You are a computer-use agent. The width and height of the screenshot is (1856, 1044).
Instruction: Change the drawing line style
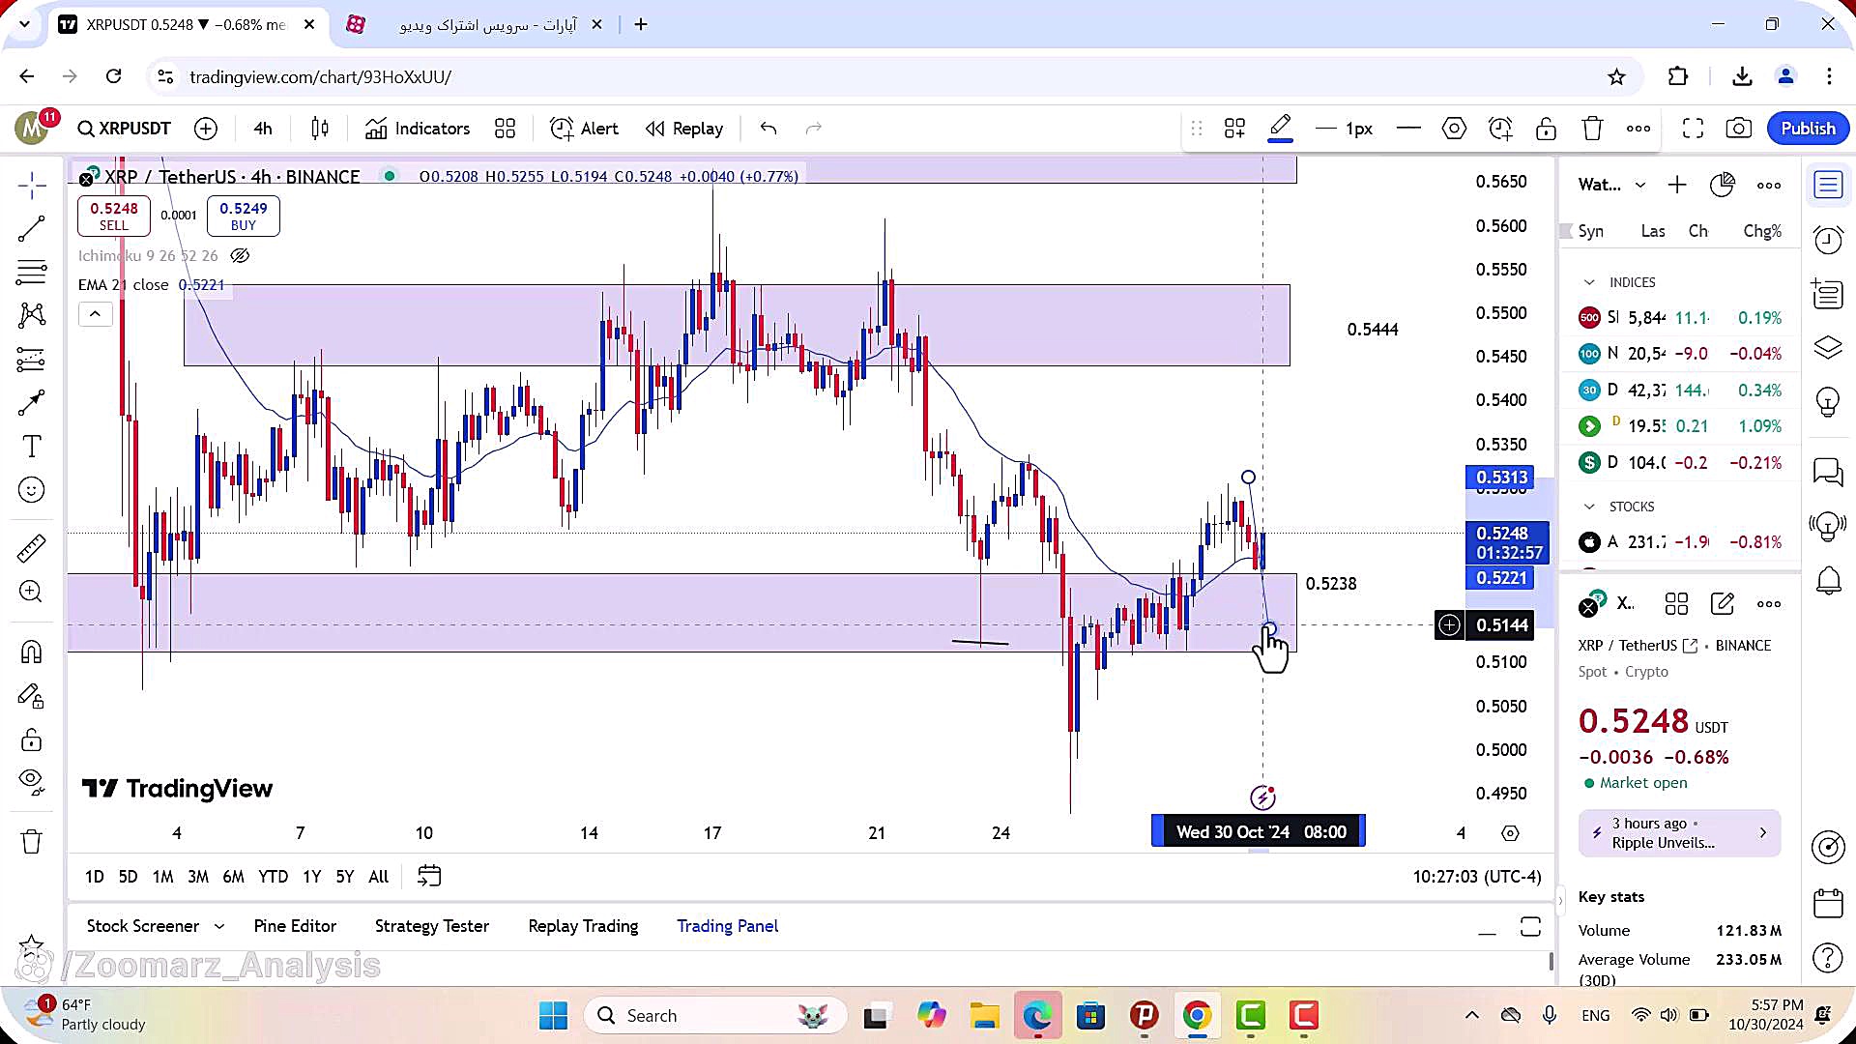tap(1408, 129)
